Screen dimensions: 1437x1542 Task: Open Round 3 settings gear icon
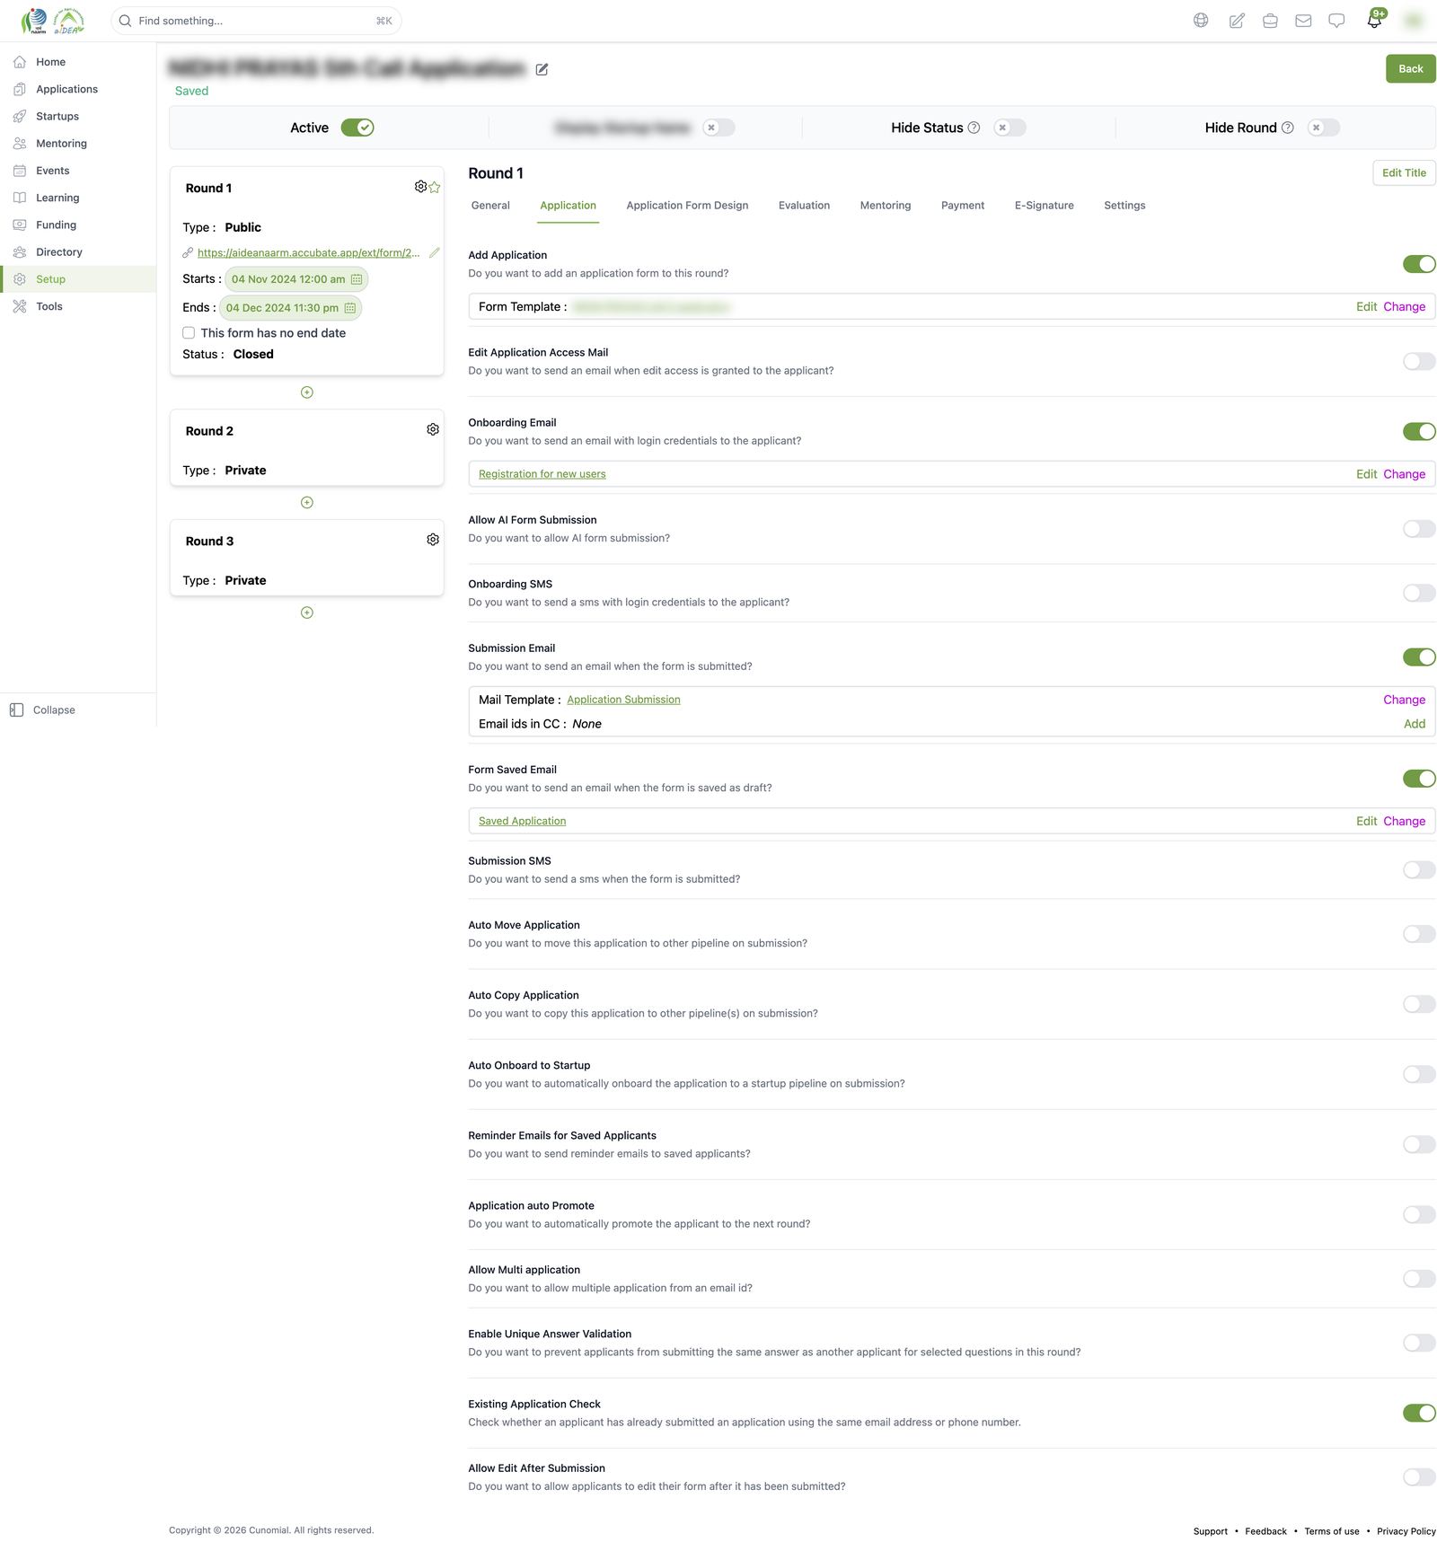point(433,540)
